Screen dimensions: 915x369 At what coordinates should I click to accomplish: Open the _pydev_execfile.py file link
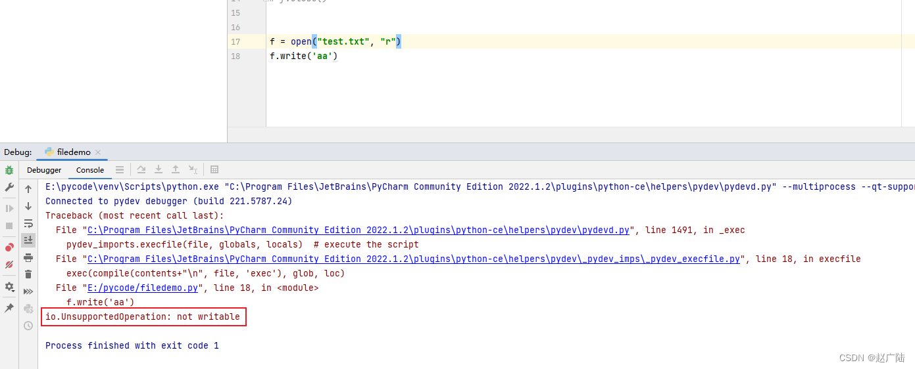tap(414, 259)
